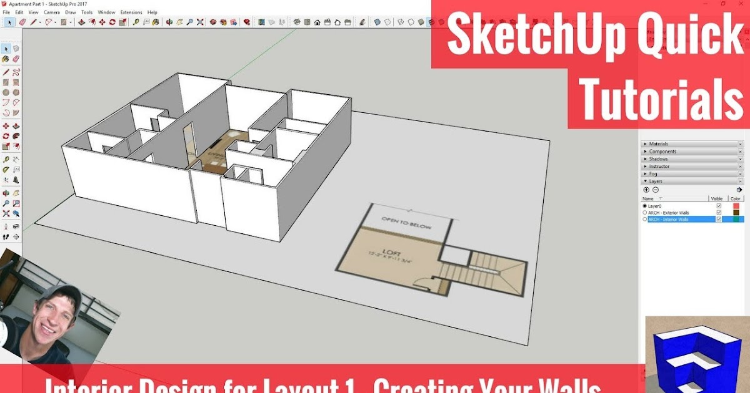
Task: Set Layer0 as active layer radio button
Action: (645, 206)
